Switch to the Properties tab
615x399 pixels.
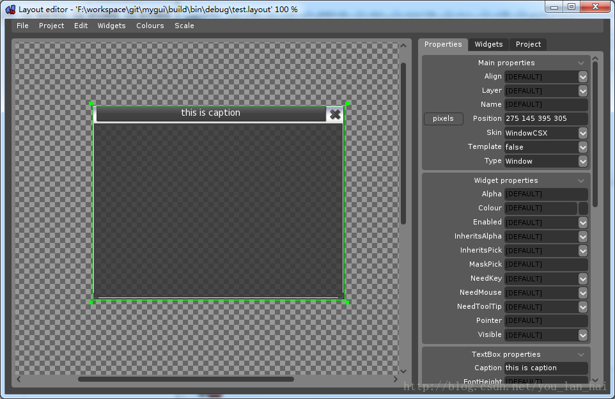443,44
